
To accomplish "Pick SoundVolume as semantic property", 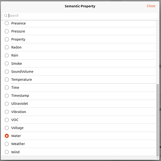I will click(x=7, y=71).
